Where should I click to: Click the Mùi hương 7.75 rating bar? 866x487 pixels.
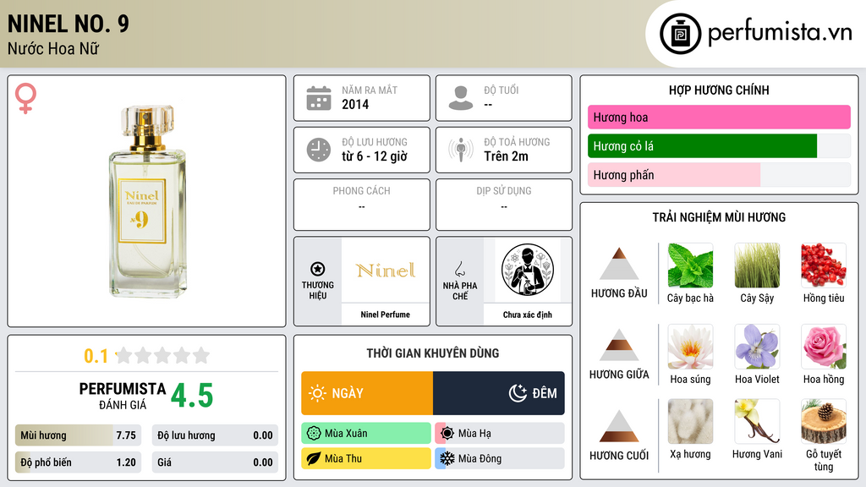pyautogui.click(x=78, y=435)
